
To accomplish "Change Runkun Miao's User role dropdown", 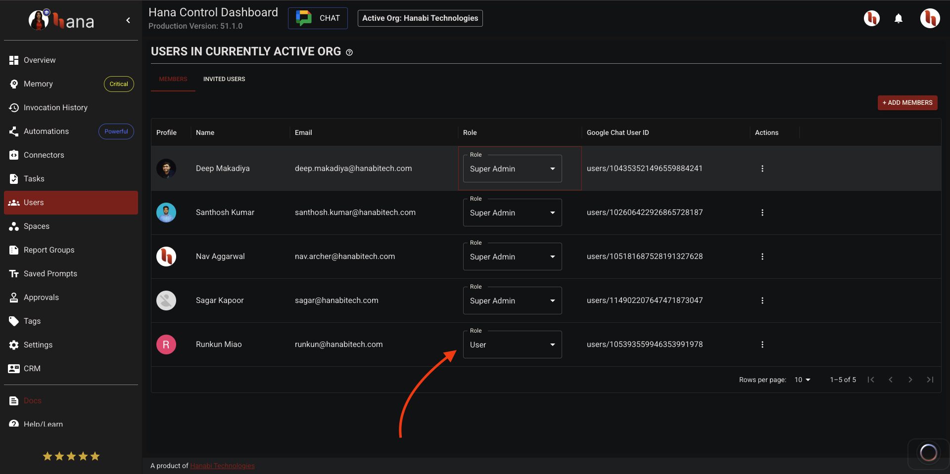I will pyautogui.click(x=512, y=345).
